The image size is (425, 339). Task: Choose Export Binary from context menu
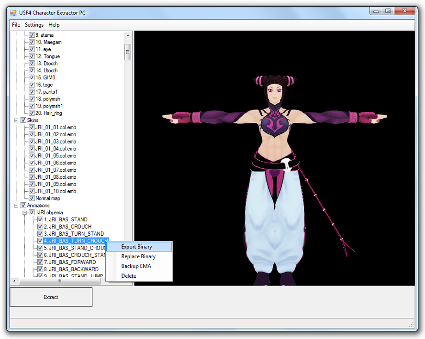tap(139, 247)
